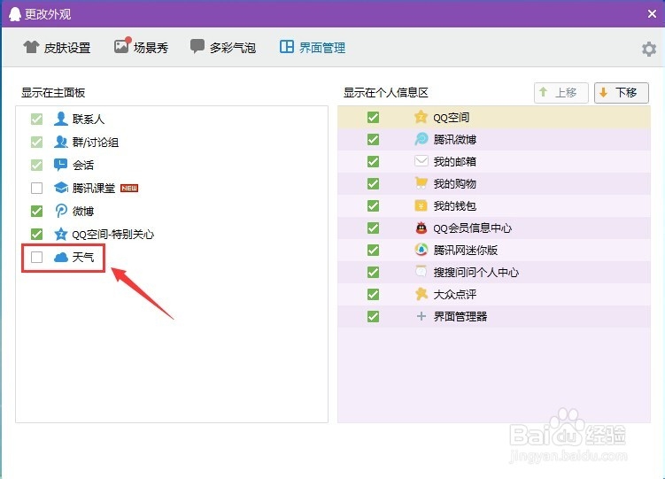Uncheck the 微博 checkbox in main panel
665x479 pixels.
tap(37, 211)
